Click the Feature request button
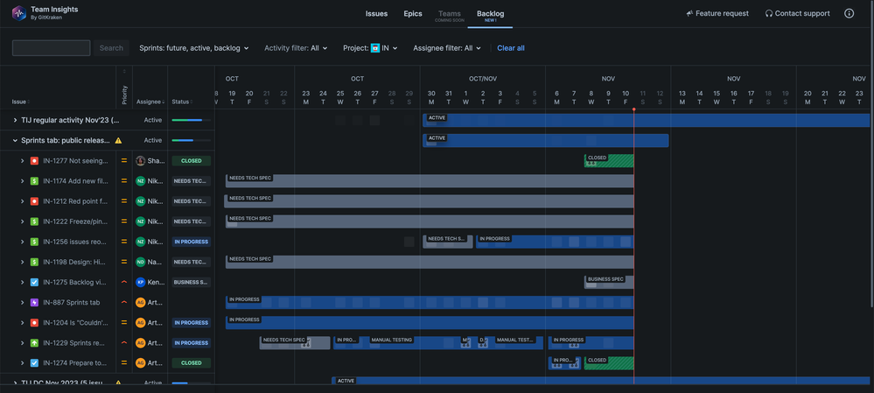The image size is (874, 393). coord(717,14)
